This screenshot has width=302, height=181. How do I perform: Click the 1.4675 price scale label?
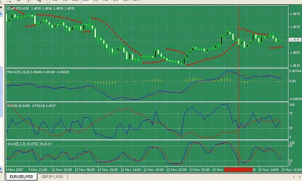point(295,14)
